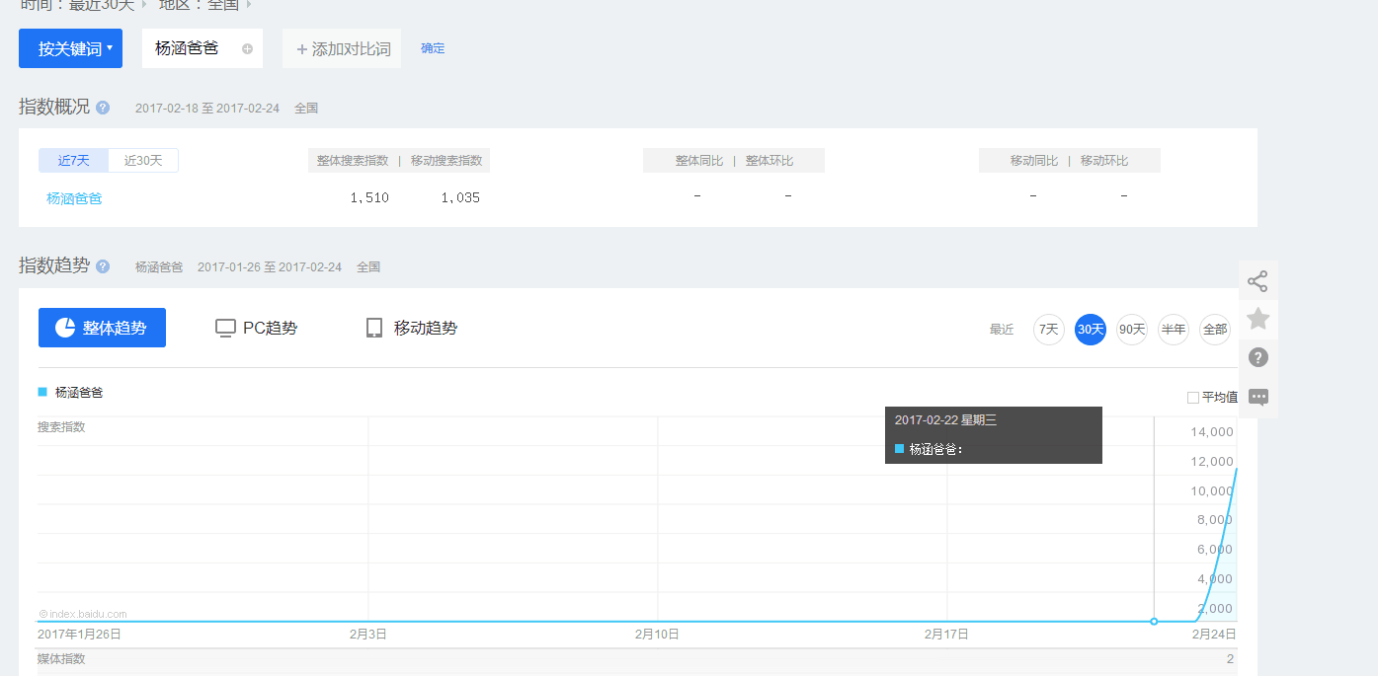Open the 杨涵爸爸 keyword link in overview table
1378x676 pixels.
pyautogui.click(x=74, y=198)
